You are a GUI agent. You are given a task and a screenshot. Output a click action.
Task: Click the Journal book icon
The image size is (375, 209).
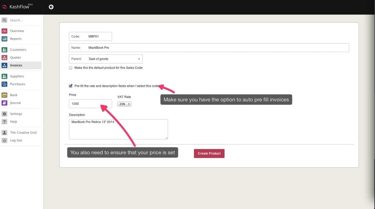click(4, 103)
